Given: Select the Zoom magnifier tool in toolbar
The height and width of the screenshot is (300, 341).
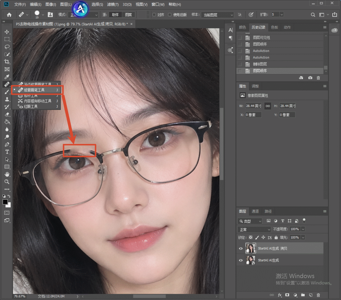Looking at the screenshot, I should (7, 182).
